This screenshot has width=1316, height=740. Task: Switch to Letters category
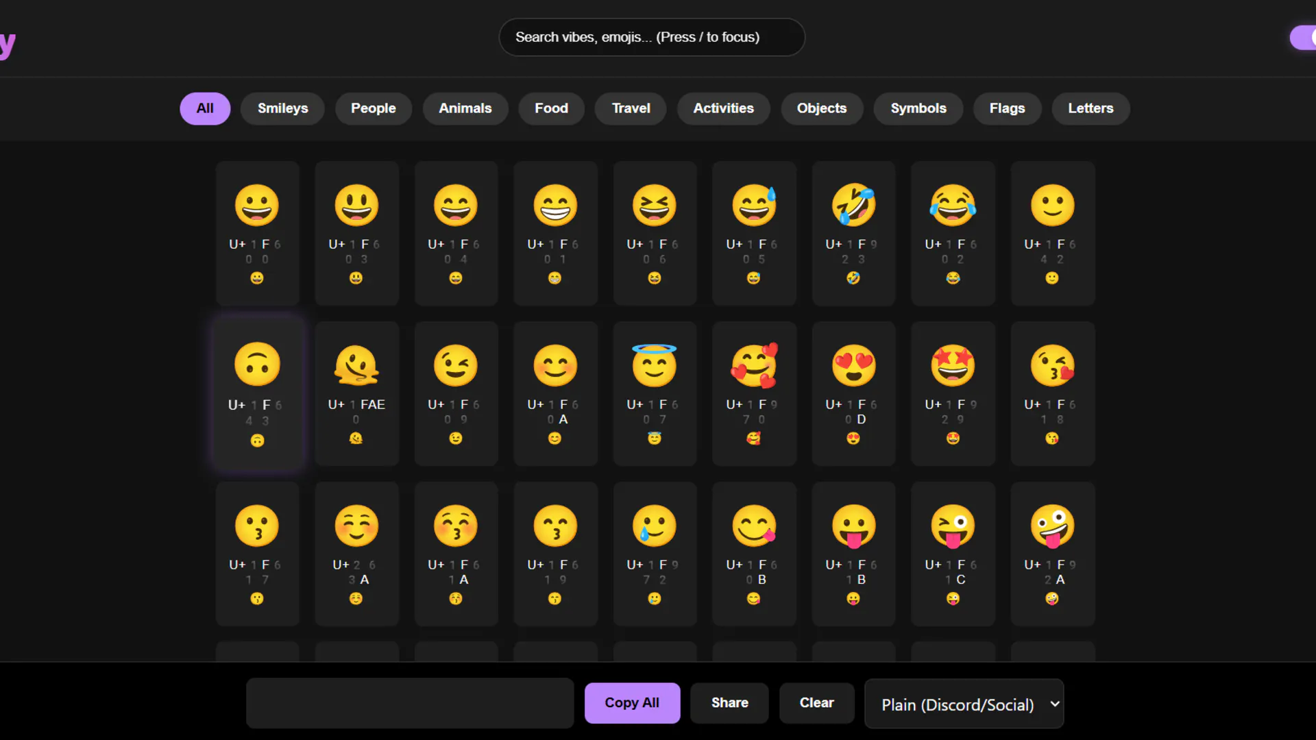1090,108
